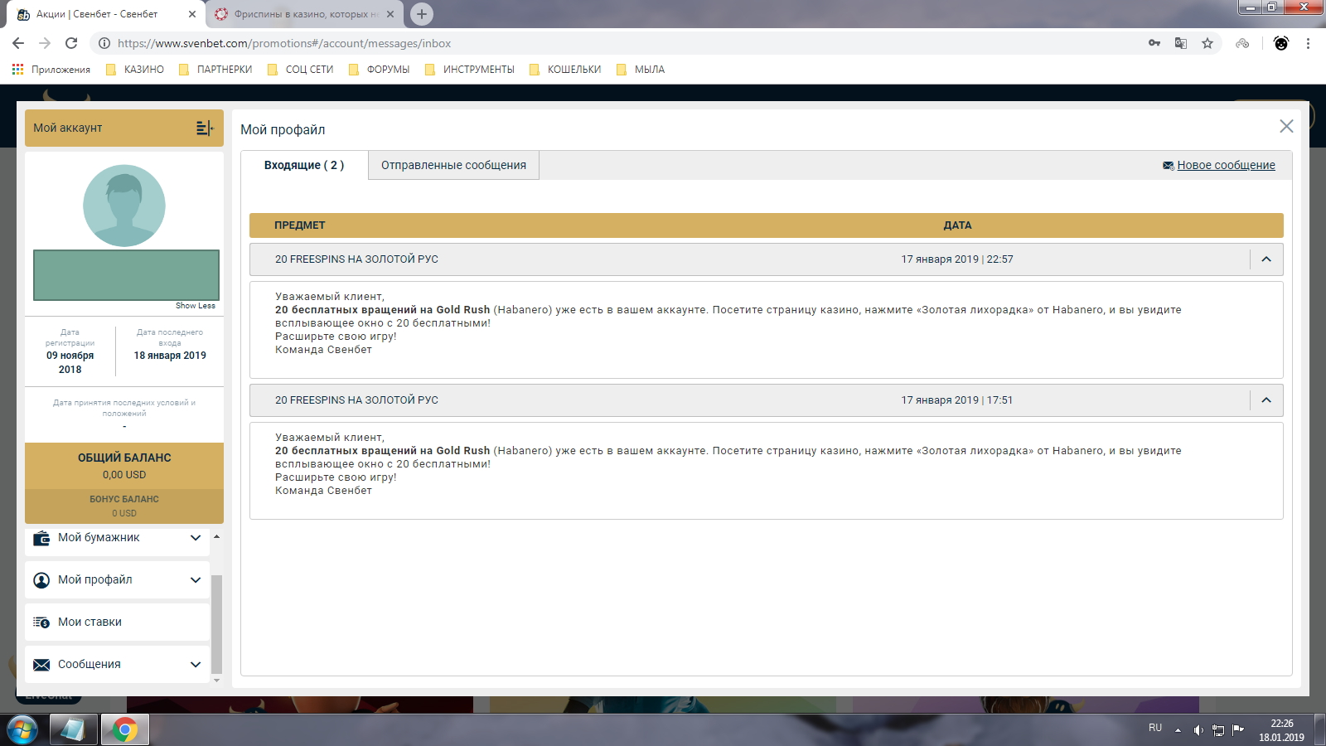This screenshot has width=1326, height=746.
Task: Switch to the Входящие (2) tab
Action: click(x=304, y=165)
